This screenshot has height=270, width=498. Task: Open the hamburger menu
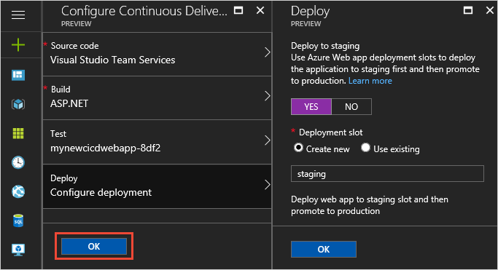click(x=18, y=15)
